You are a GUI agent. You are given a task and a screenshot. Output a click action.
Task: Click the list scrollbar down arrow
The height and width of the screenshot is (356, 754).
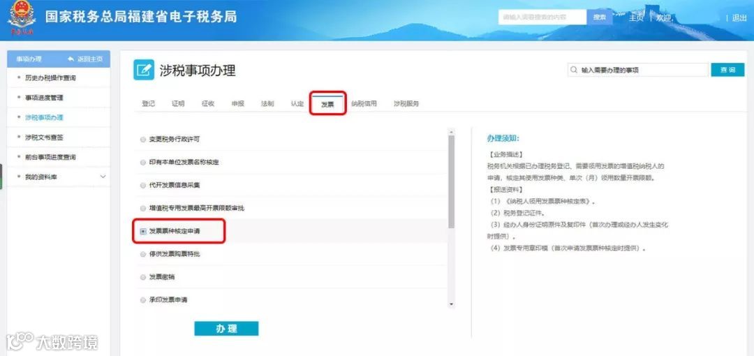coord(451,304)
